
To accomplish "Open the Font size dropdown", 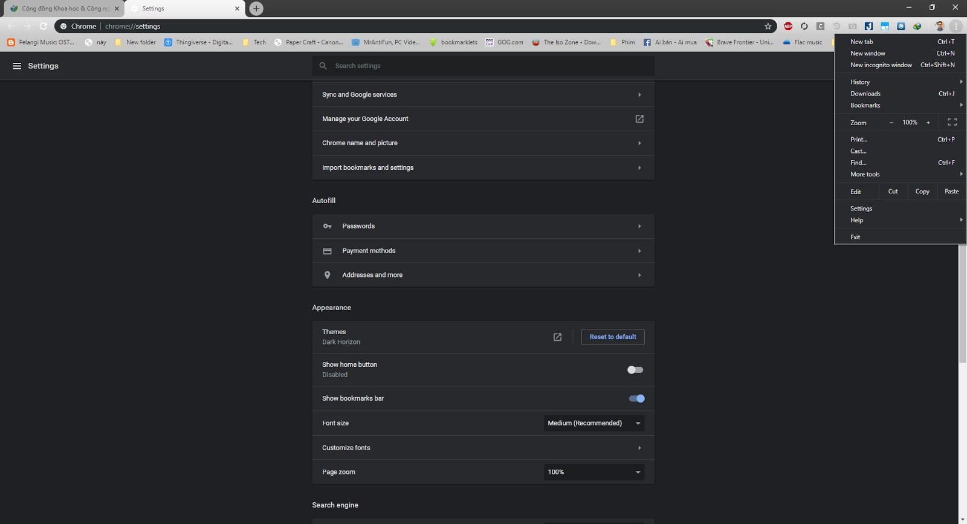I will click(594, 423).
